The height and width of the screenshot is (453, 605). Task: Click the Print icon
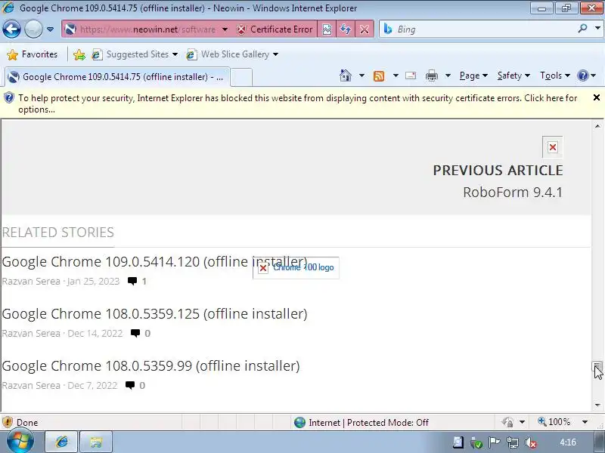pos(431,76)
